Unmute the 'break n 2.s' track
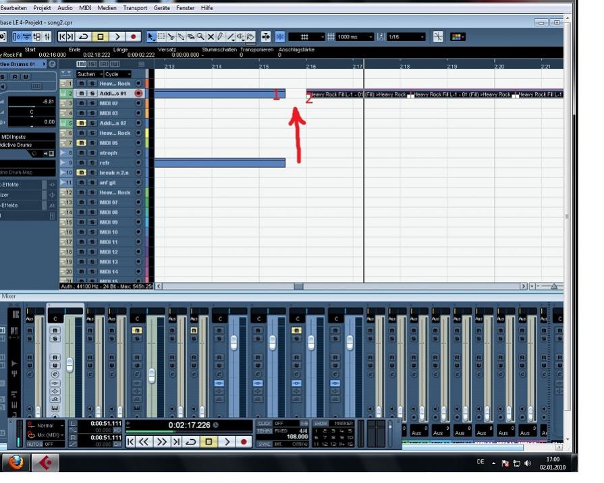The width and height of the screenshot is (604, 483). (x=81, y=173)
